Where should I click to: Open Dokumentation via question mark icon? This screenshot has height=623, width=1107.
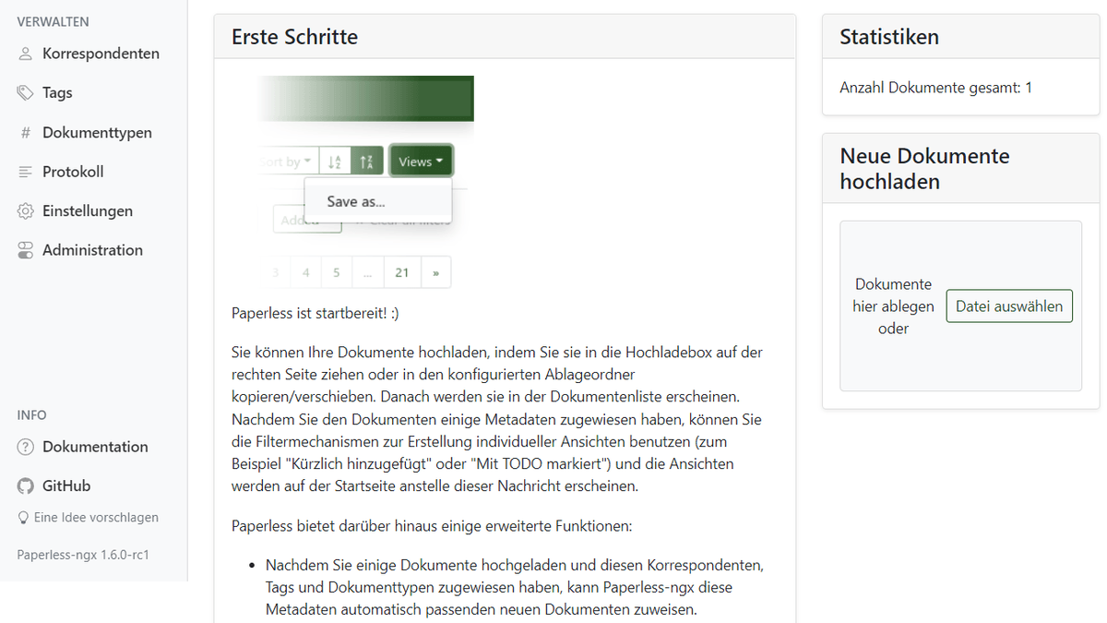(x=25, y=447)
